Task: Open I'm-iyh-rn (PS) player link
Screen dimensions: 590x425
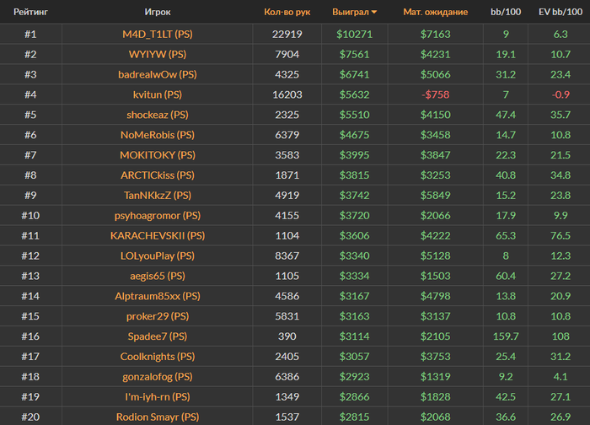Action: pyautogui.click(x=158, y=397)
